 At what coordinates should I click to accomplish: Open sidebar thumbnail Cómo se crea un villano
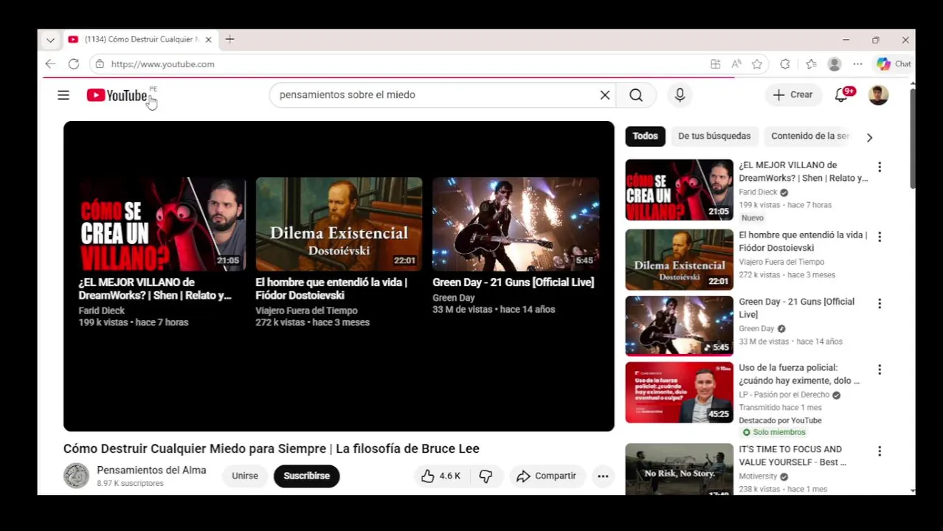click(679, 190)
